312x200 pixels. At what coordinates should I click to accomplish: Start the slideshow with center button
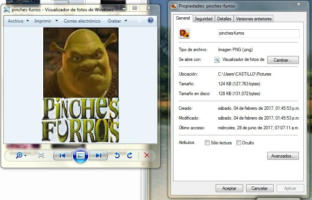80,155
